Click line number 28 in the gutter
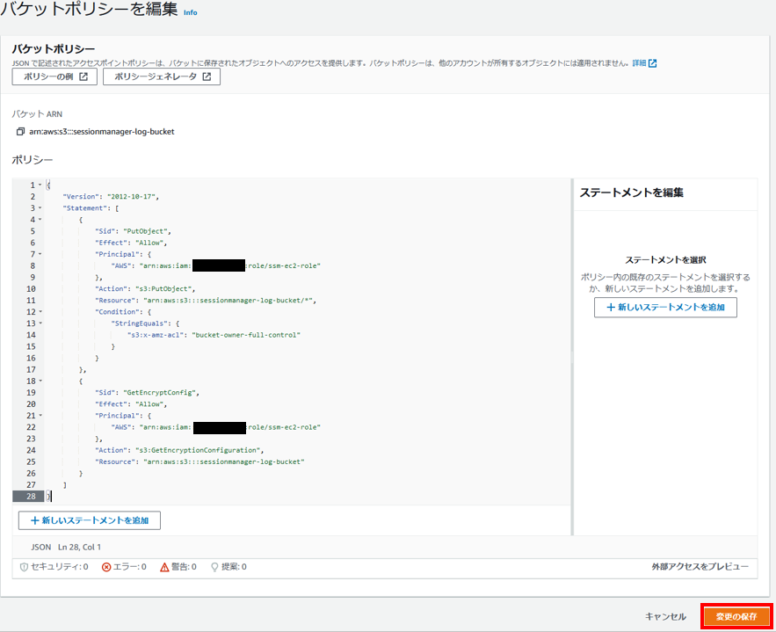Viewport: 776px width, 632px height. click(x=31, y=497)
